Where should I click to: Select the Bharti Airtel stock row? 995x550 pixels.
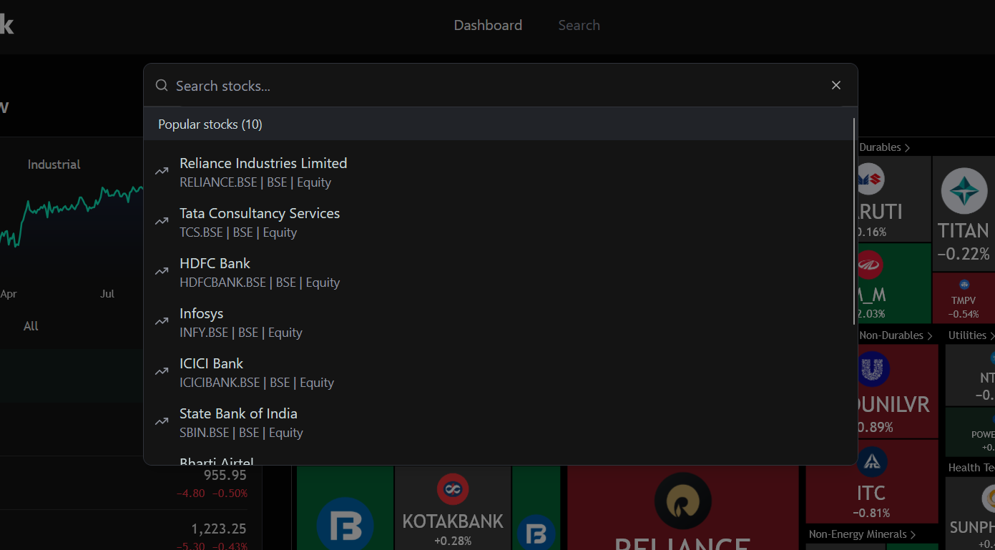coord(498,459)
